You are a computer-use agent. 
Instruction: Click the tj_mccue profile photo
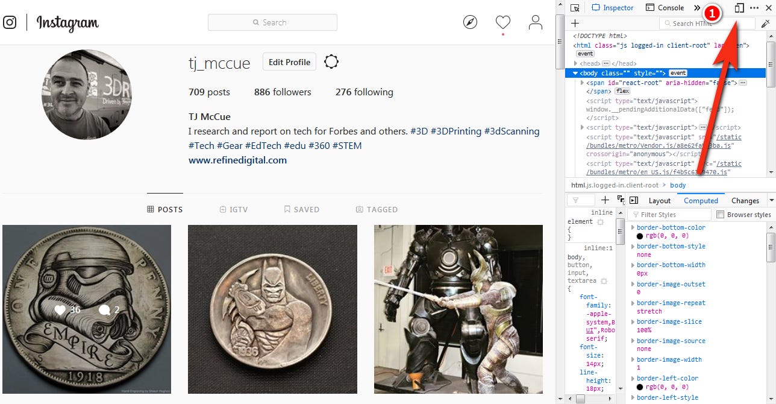[x=87, y=95]
